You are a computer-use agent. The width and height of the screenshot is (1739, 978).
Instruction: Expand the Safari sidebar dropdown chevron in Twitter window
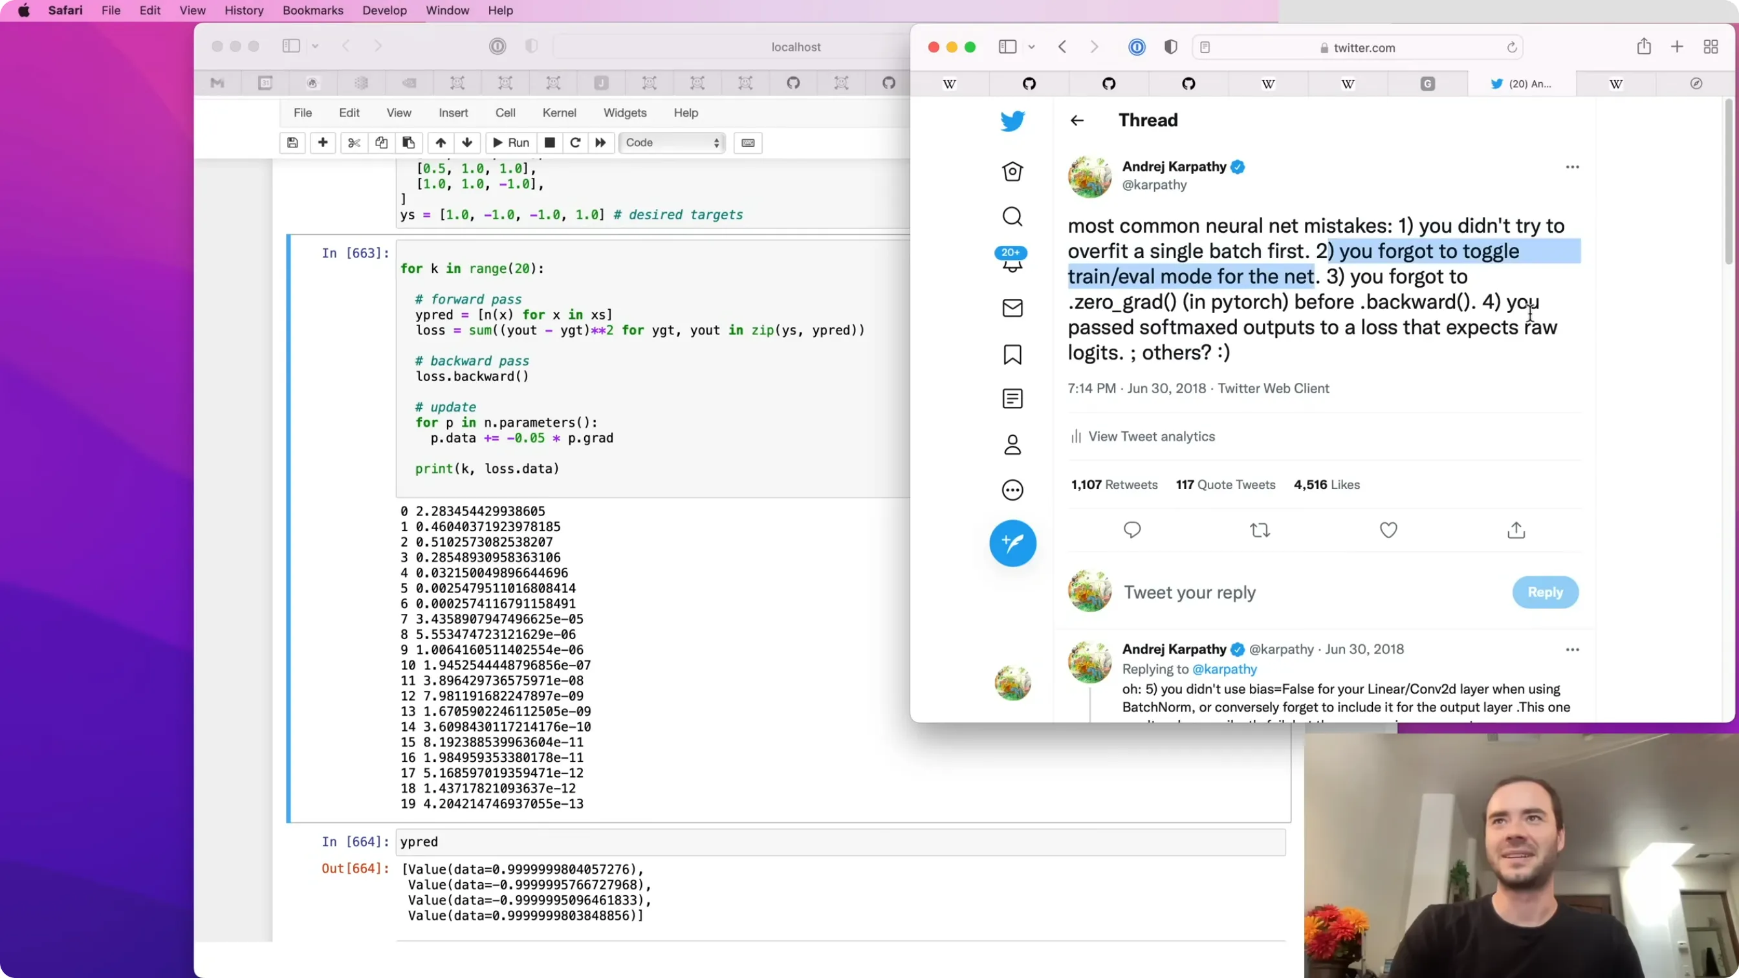click(1031, 47)
